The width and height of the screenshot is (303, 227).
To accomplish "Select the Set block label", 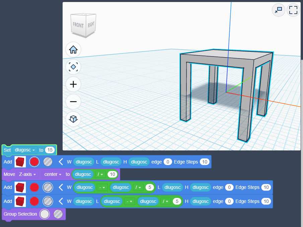I will click(7, 150).
